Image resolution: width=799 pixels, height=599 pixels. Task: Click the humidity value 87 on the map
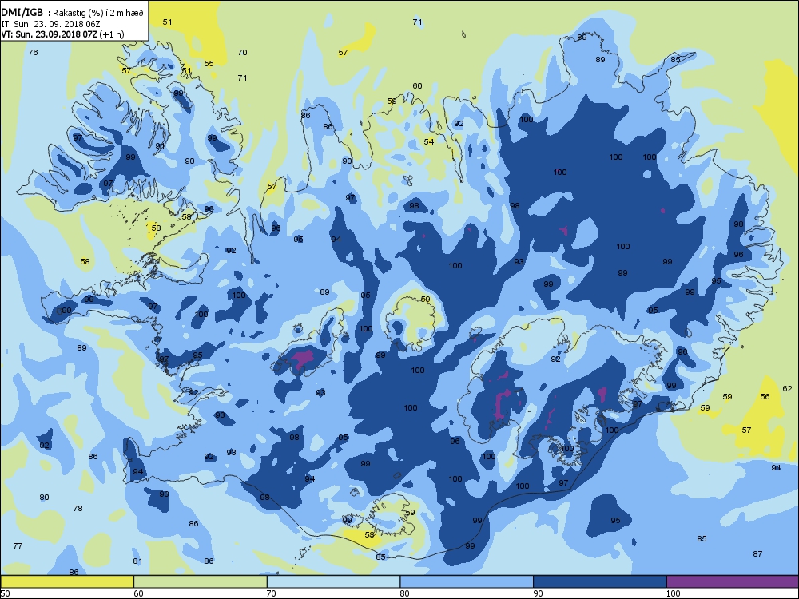tap(757, 554)
